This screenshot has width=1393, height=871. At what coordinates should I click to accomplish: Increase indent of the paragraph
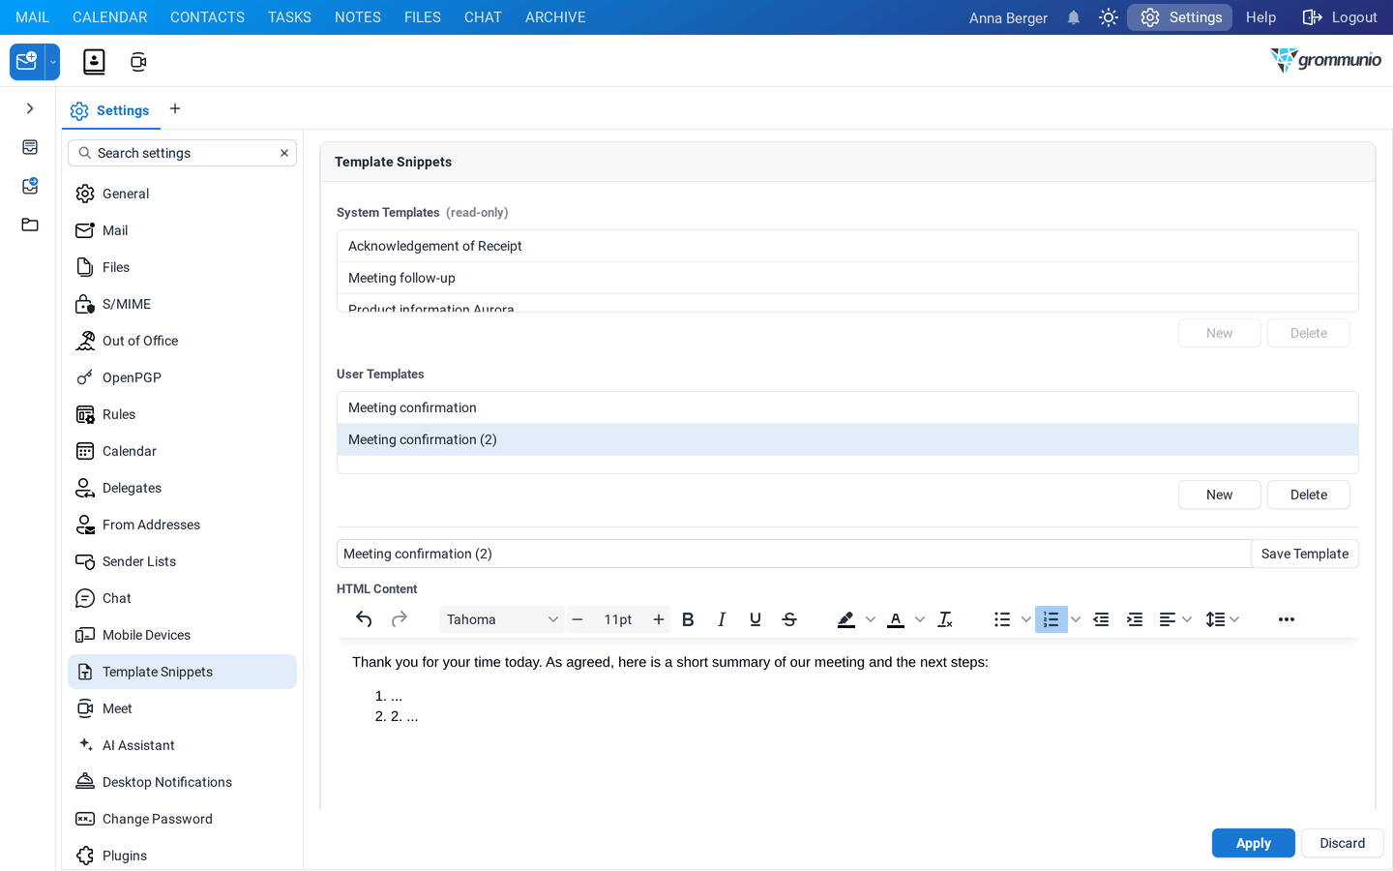pos(1135,619)
